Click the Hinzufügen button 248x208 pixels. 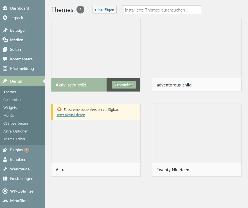(x=104, y=10)
